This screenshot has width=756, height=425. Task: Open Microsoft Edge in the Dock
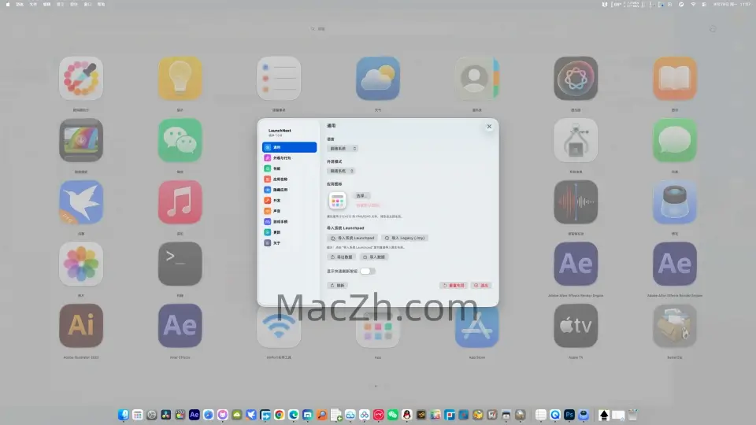(x=293, y=415)
